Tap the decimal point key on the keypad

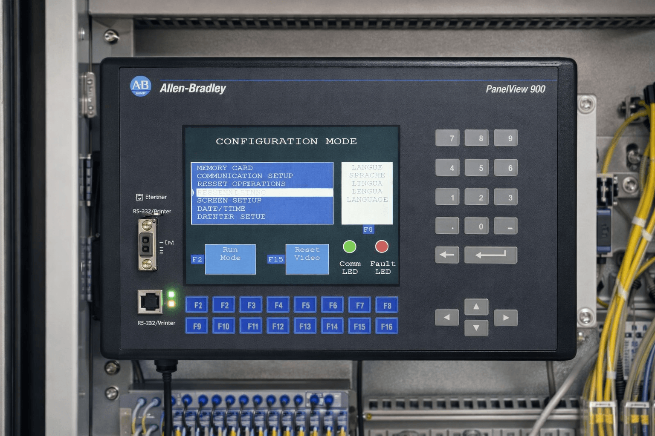click(447, 226)
